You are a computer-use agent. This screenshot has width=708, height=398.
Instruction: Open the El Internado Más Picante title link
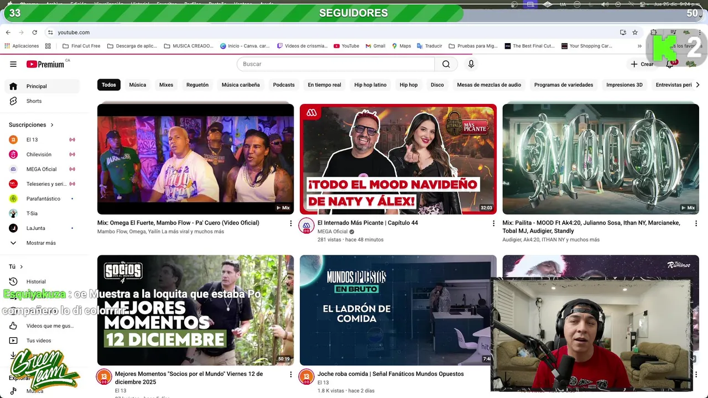(368, 223)
